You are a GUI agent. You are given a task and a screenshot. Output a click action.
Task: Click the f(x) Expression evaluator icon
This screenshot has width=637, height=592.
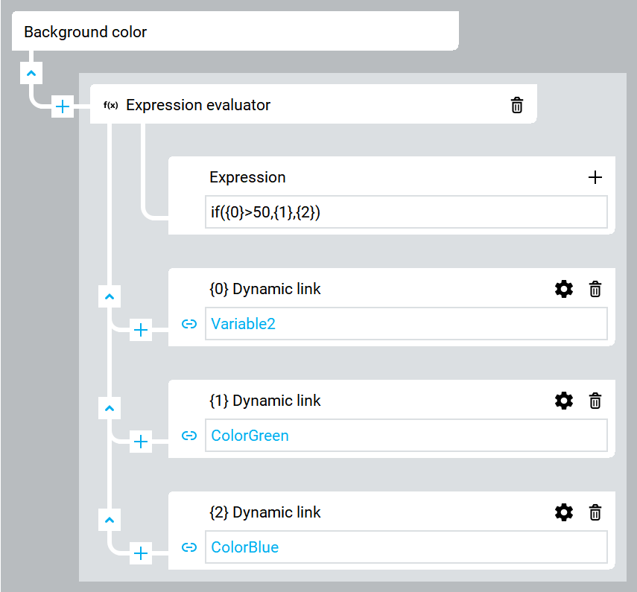coord(110,106)
